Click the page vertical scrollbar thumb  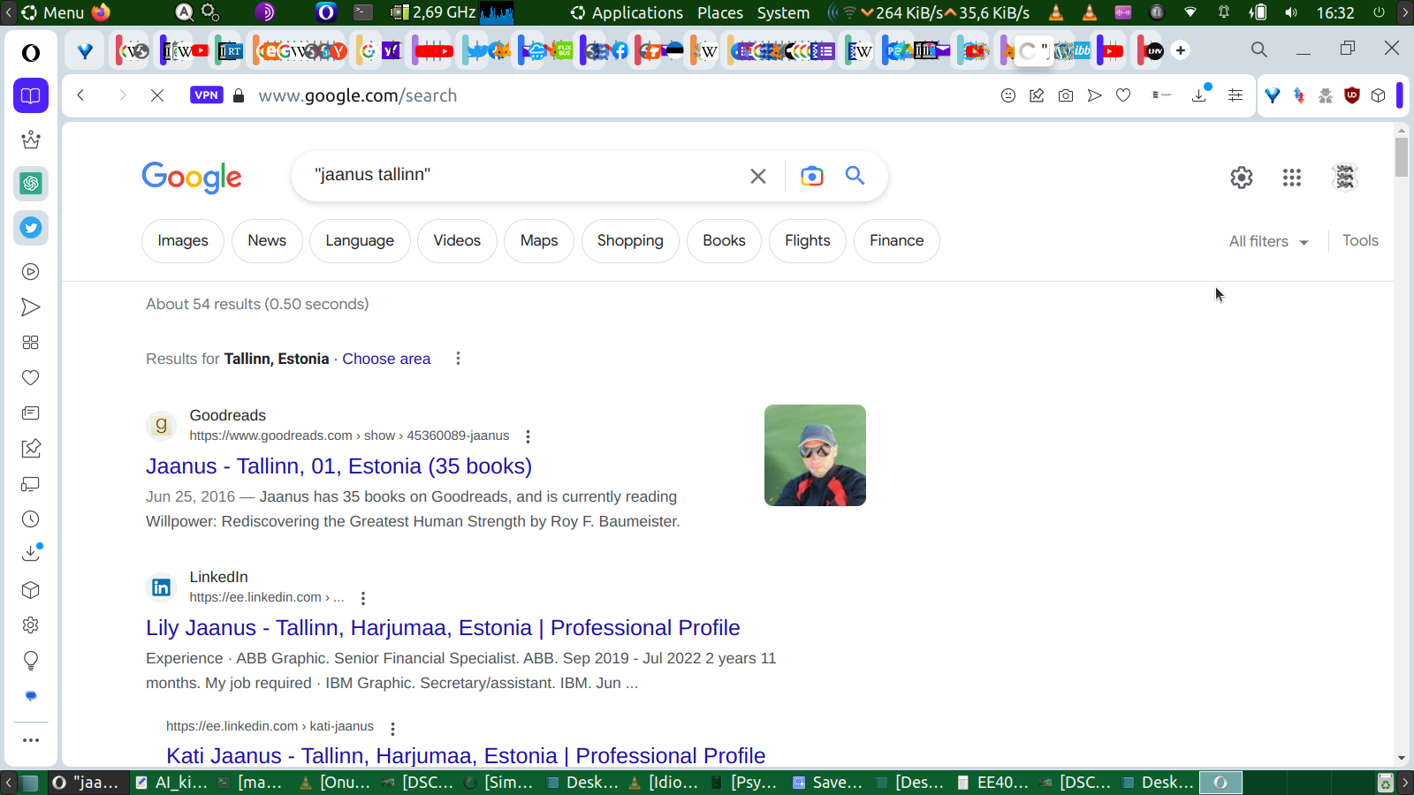tap(1402, 157)
